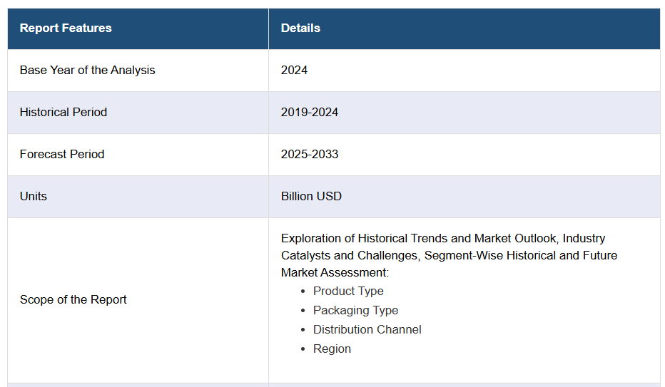Image resolution: width=665 pixels, height=387 pixels.
Task: Click the bullet dot before Region
Action: coord(304,349)
